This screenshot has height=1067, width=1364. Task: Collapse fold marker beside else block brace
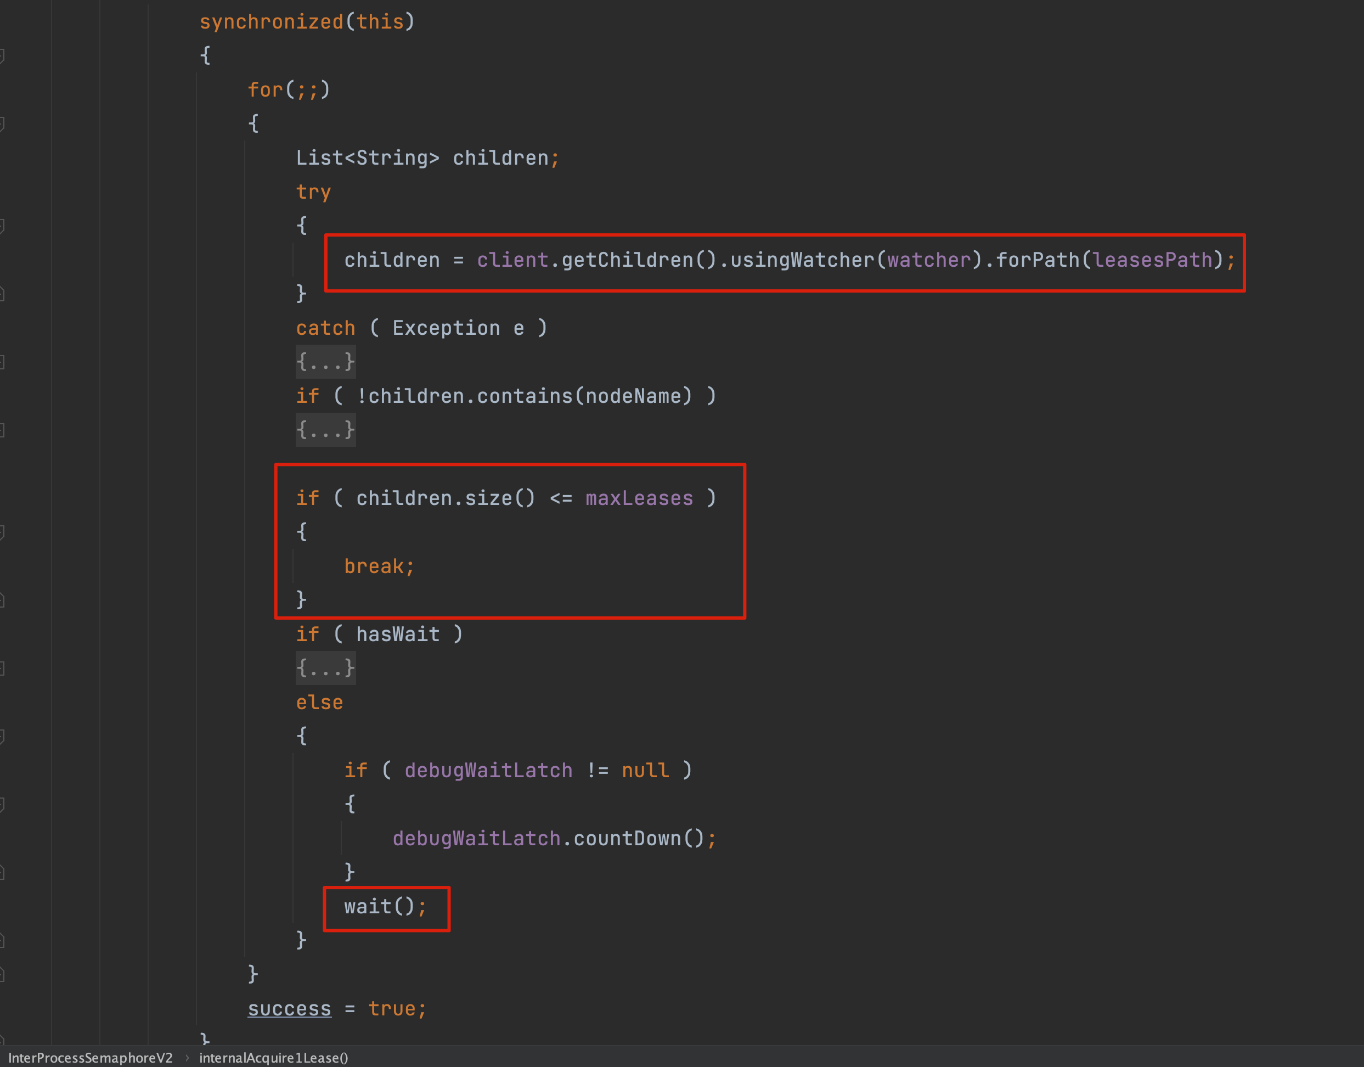coord(2,737)
